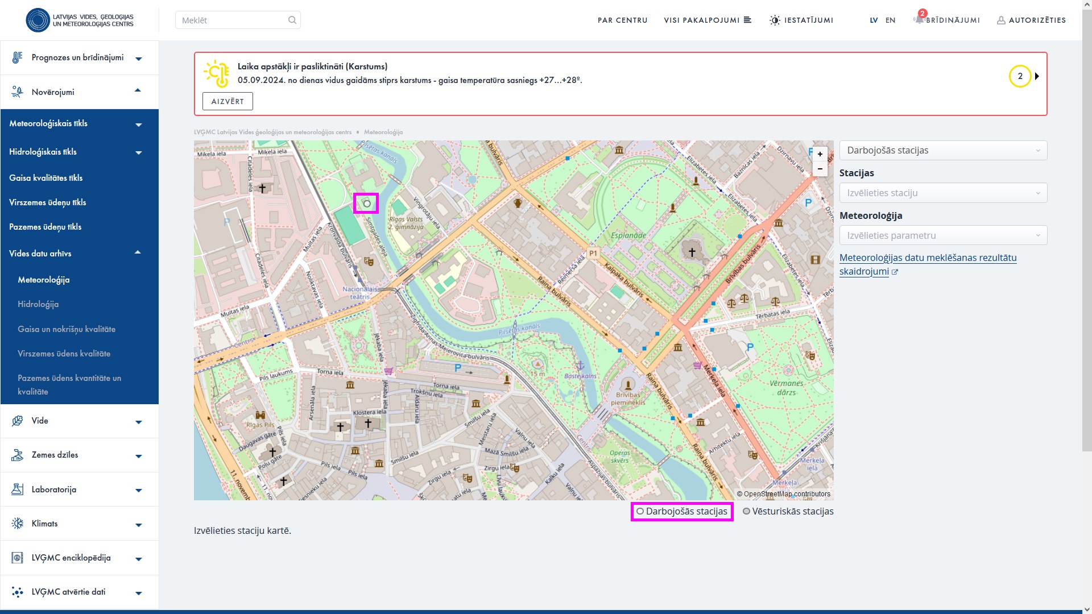Click the station marker on the map

tap(366, 204)
